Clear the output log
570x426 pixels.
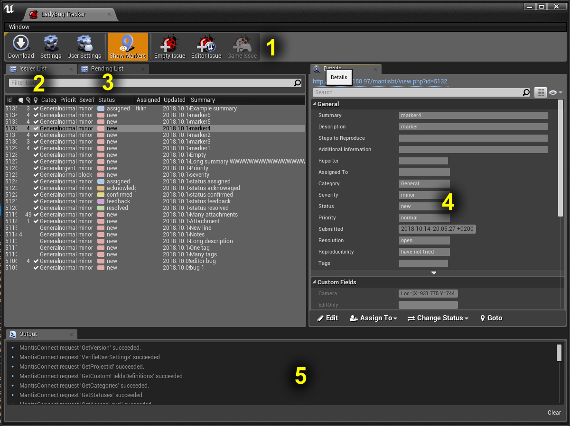point(554,412)
